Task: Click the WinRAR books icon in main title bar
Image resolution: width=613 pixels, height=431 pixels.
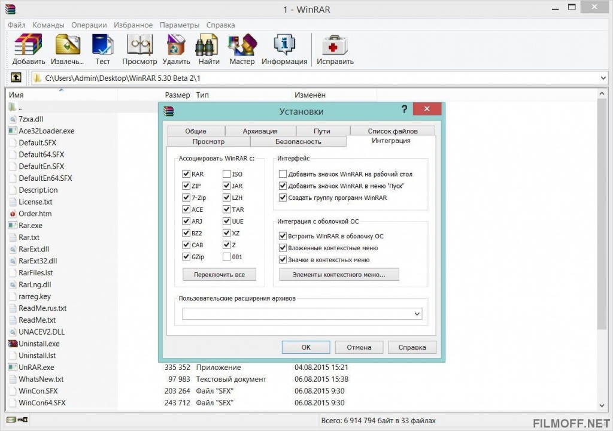Action: pyautogui.click(x=10, y=9)
